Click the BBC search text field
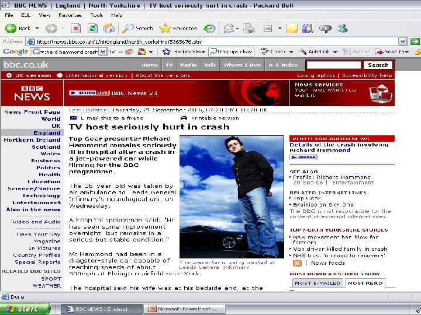The width and height of the screenshot is (421, 315). pos(333,65)
